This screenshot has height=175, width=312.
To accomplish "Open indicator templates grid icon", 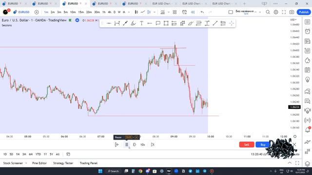I will coord(175,12).
